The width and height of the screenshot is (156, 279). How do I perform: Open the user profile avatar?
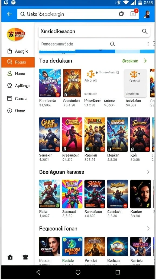pyautogui.click(x=147, y=14)
